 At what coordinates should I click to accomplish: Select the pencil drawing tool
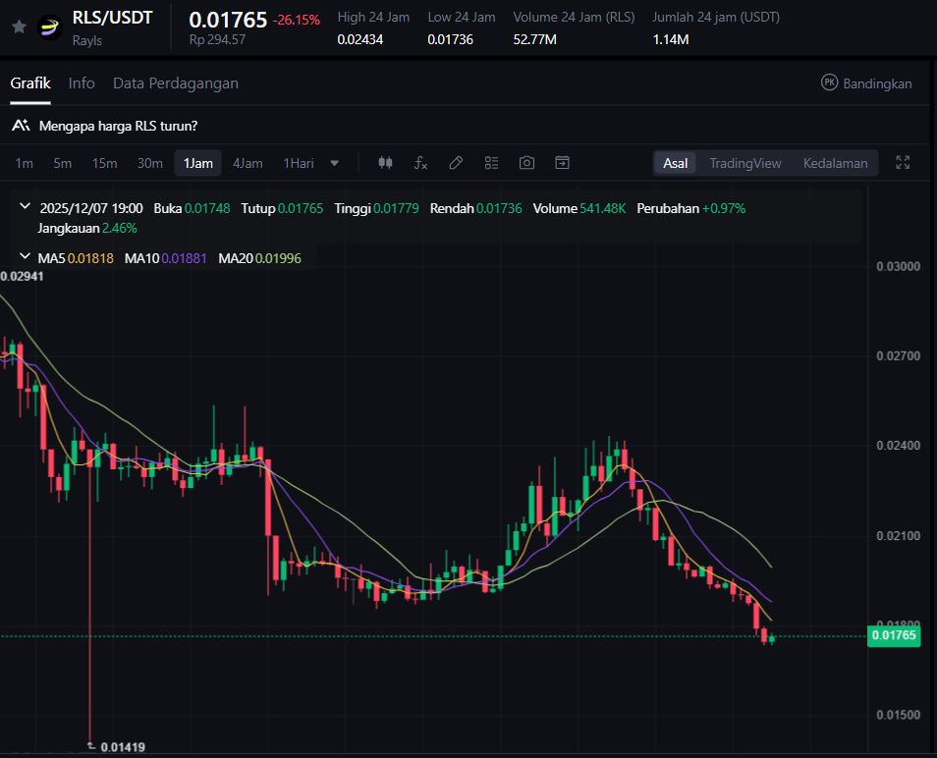point(456,163)
